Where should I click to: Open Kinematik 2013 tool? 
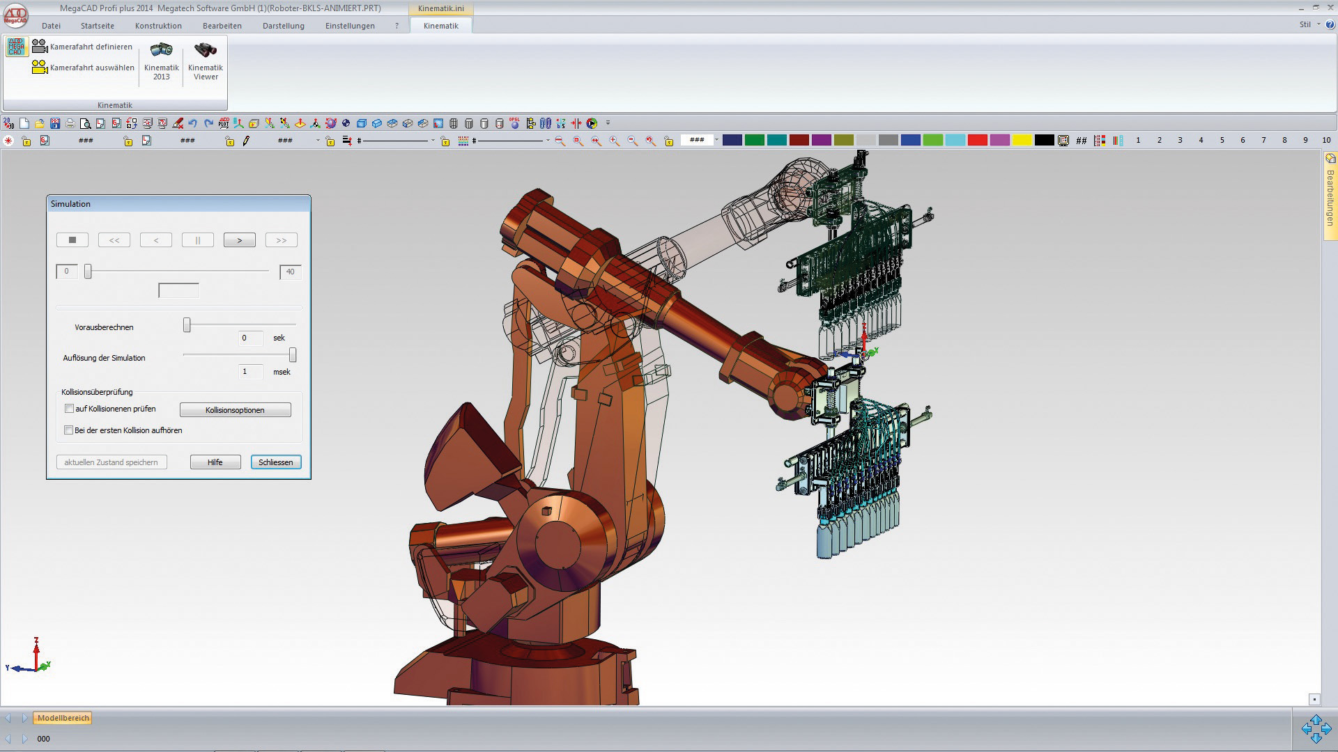(x=161, y=60)
